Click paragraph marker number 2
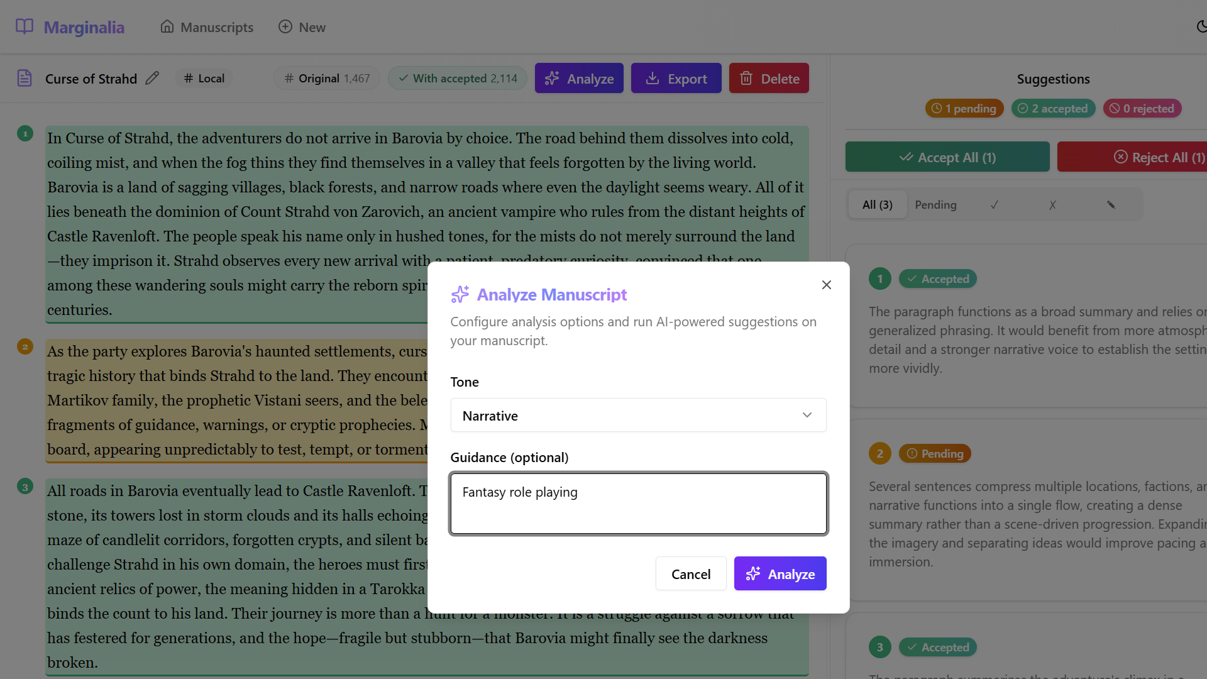 pyautogui.click(x=25, y=346)
